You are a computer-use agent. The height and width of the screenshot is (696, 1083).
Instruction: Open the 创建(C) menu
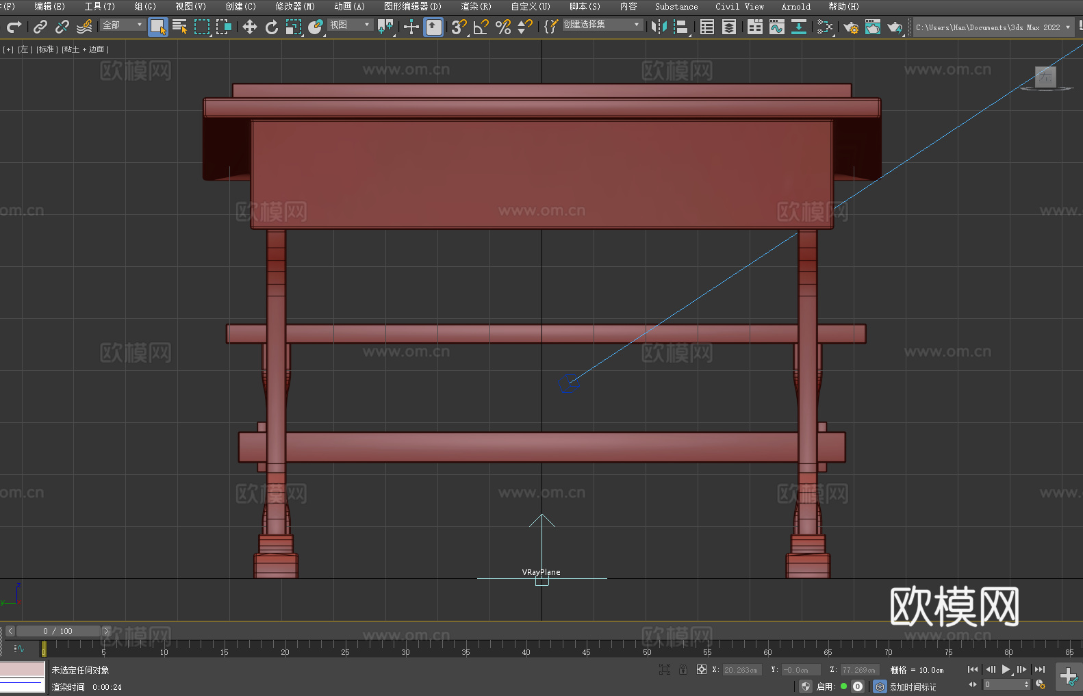pyautogui.click(x=240, y=6)
